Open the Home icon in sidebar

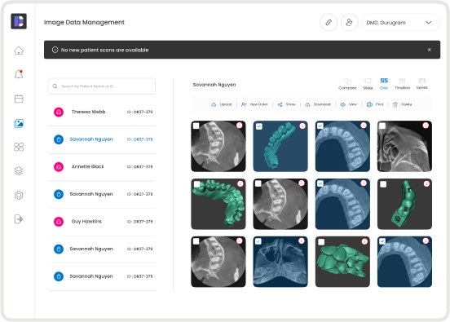tap(19, 51)
